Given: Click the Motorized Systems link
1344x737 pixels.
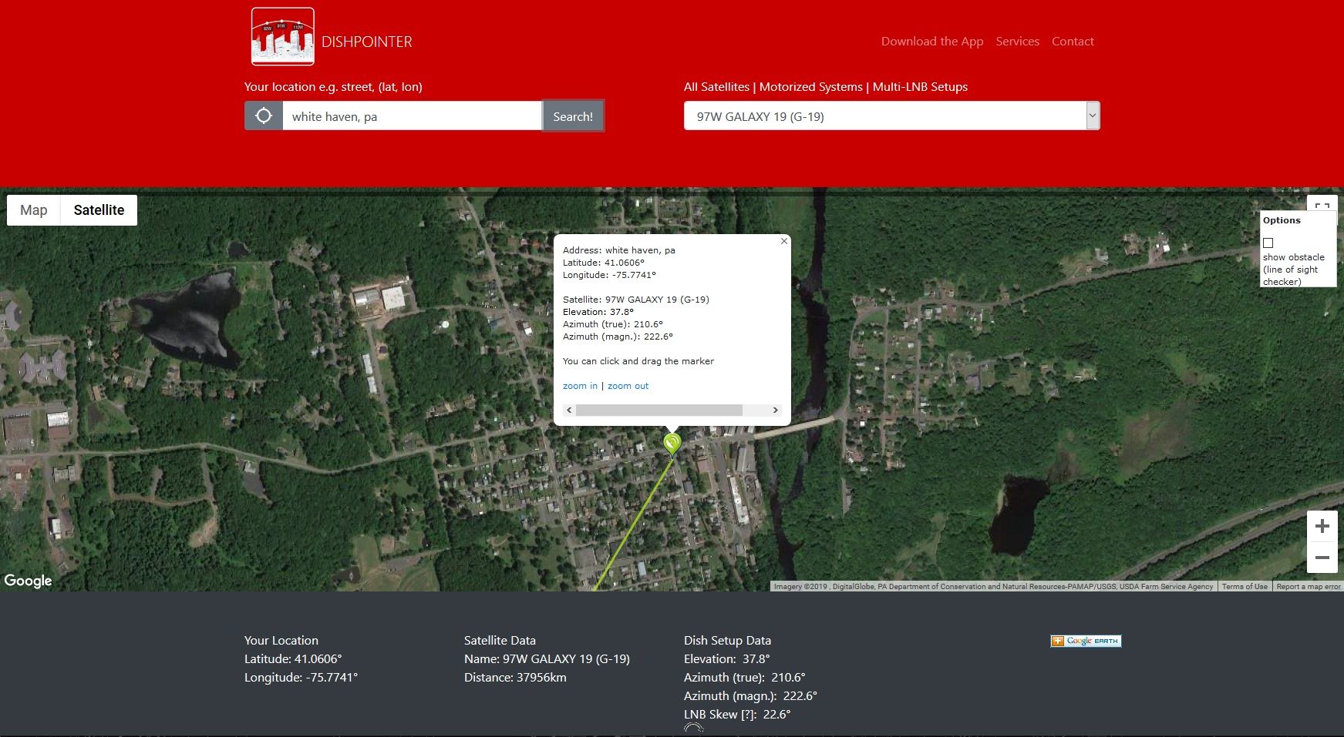Looking at the screenshot, I should click(x=810, y=87).
